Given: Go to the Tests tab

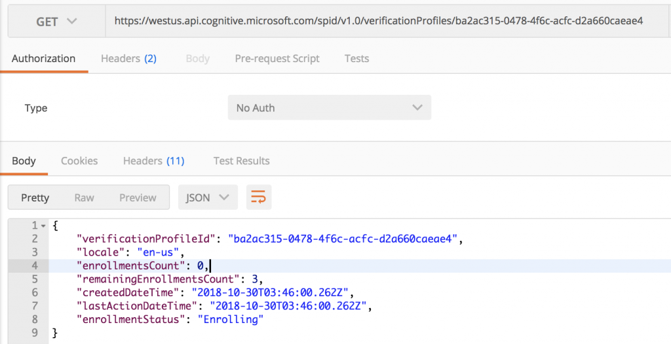Looking at the screenshot, I should [356, 58].
